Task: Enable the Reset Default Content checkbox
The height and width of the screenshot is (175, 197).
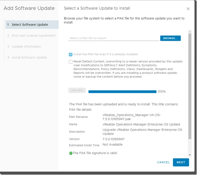Action: point(71,62)
